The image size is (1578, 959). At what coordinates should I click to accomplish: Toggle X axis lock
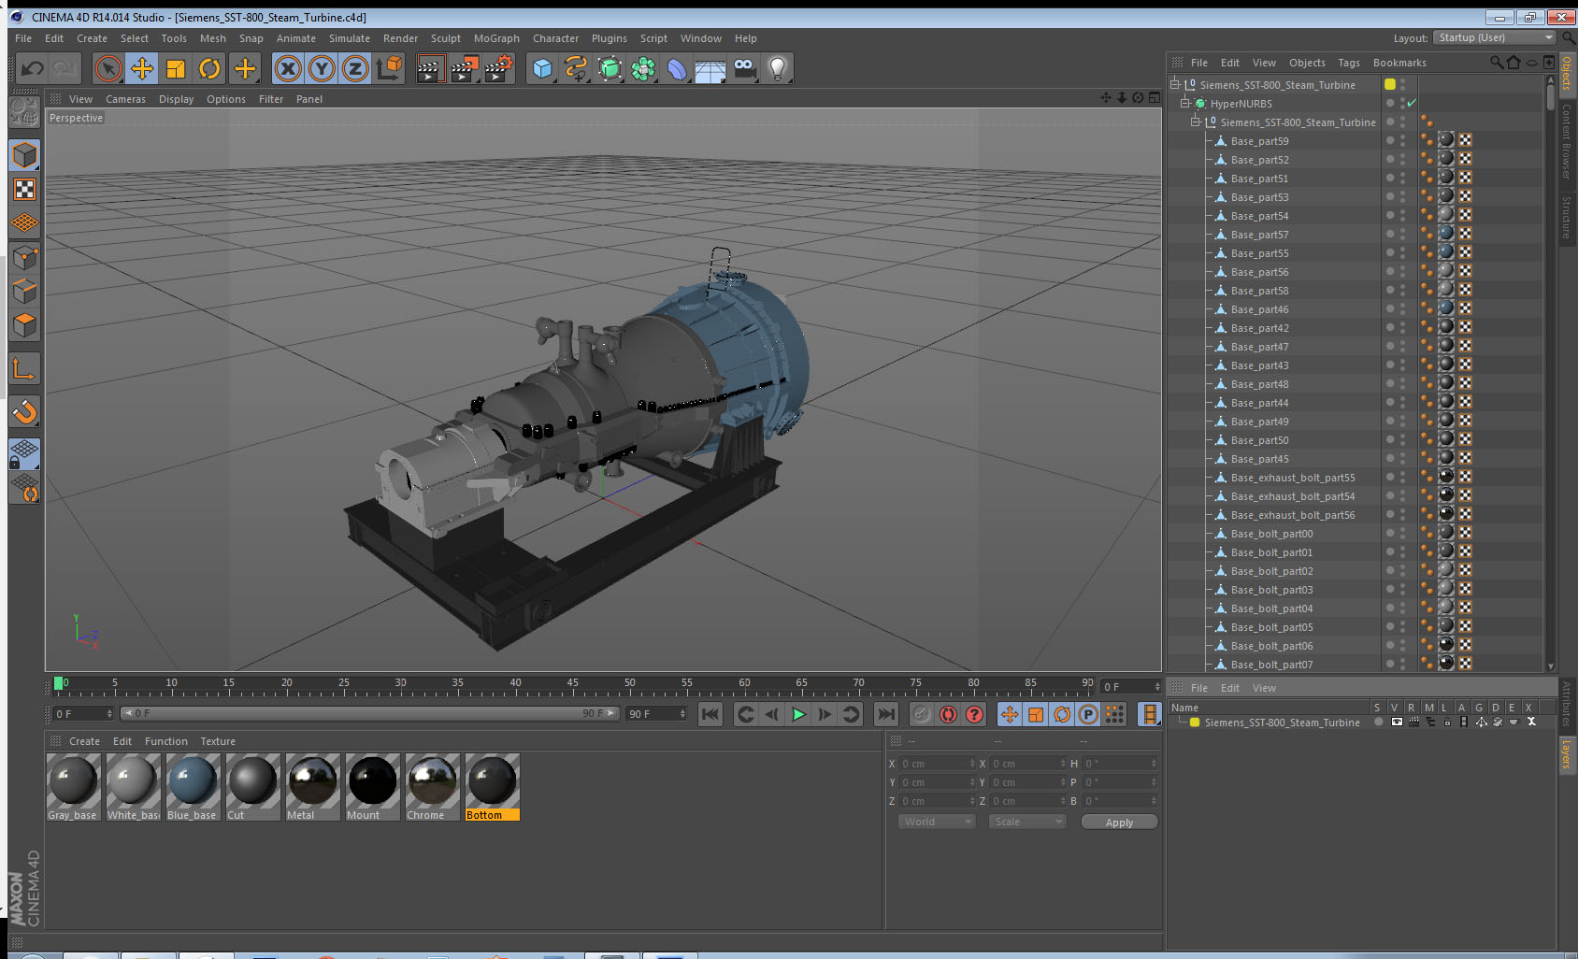click(288, 68)
